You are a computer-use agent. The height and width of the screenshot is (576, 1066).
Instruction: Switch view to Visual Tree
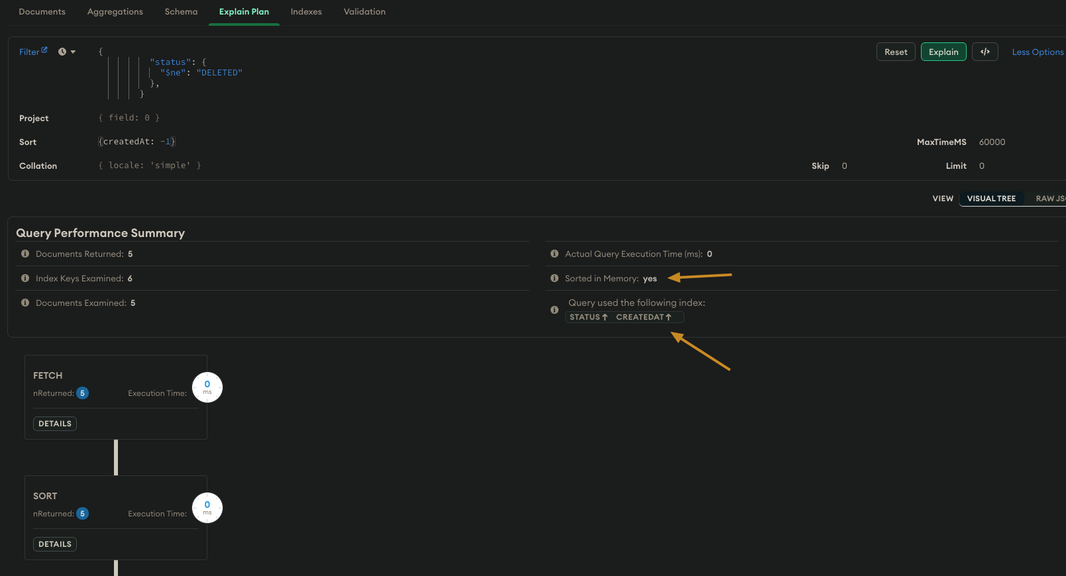(x=991, y=199)
